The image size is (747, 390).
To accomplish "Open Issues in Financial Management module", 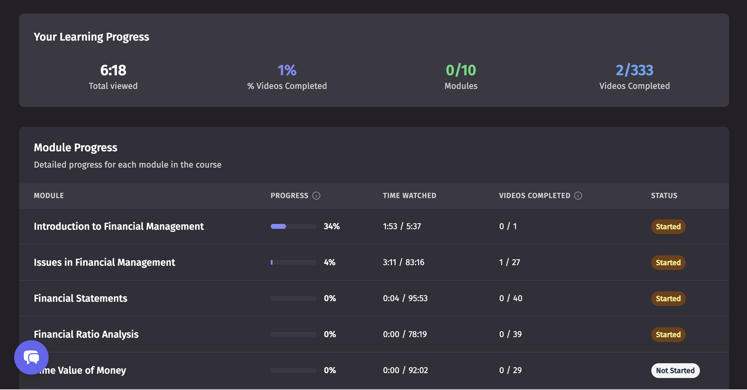I will click(x=104, y=262).
